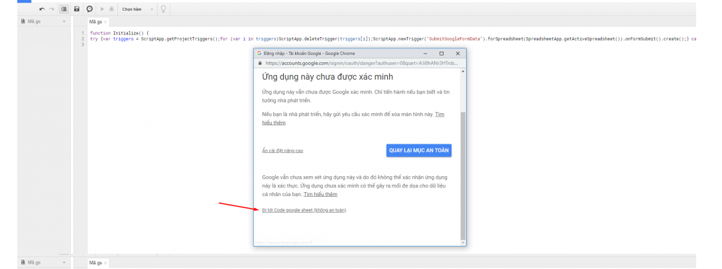Run the function with the play icon
This screenshot has width=722, height=269.
click(x=101, y=9)
